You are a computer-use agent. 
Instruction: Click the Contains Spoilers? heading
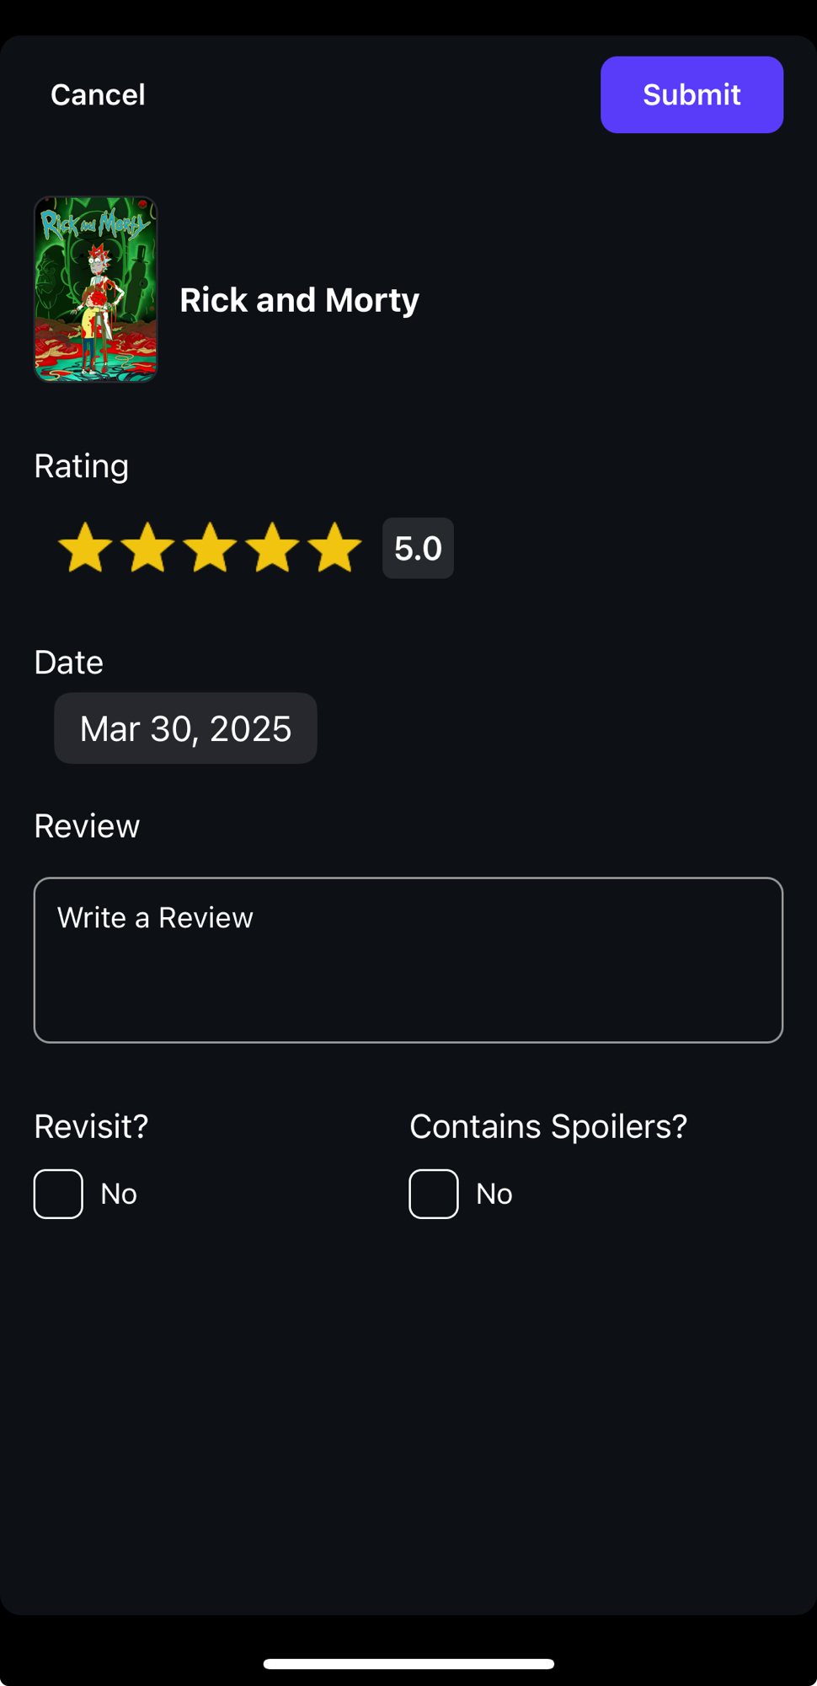tap(548, 1126)
